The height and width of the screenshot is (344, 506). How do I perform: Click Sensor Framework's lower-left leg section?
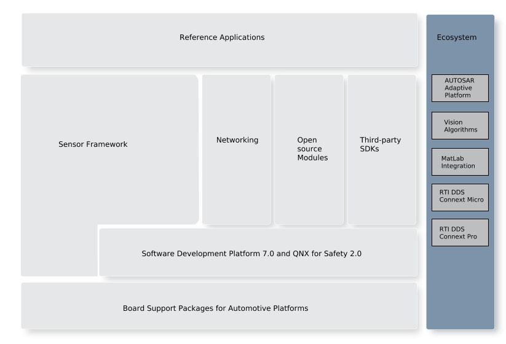pyautogui.click(x=59, y=252)
